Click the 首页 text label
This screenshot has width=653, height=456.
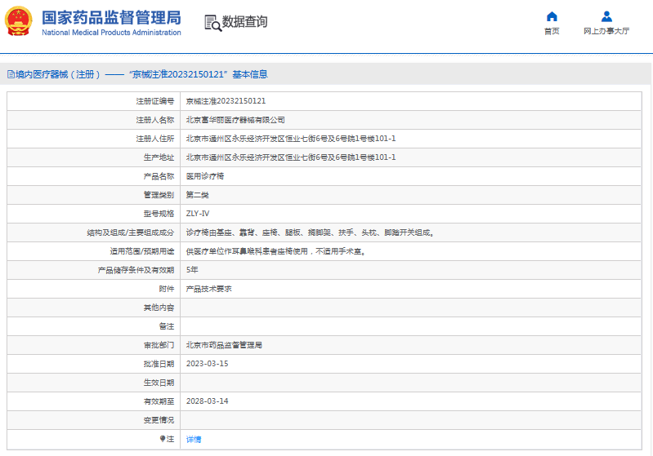[552, 31]
